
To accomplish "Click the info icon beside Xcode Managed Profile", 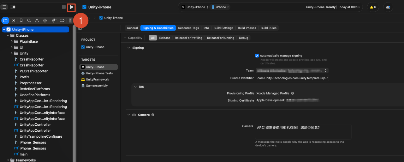I will coord(293,93).
